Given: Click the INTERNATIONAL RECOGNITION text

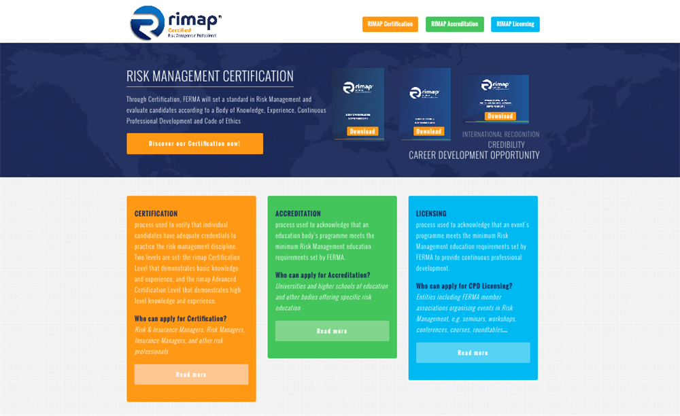Looking at the screenshot, I should pos(501,135).
